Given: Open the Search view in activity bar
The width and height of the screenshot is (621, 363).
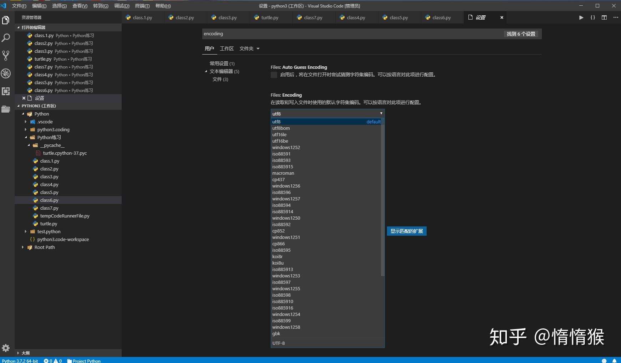Looking at the screenshot, I should 6,38.
